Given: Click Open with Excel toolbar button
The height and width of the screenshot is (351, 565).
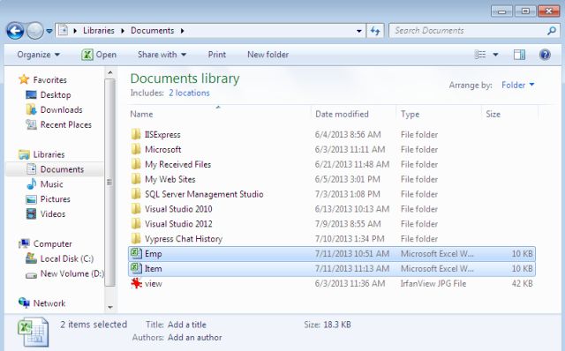Looking at the screenshot, I should (99, 55).
